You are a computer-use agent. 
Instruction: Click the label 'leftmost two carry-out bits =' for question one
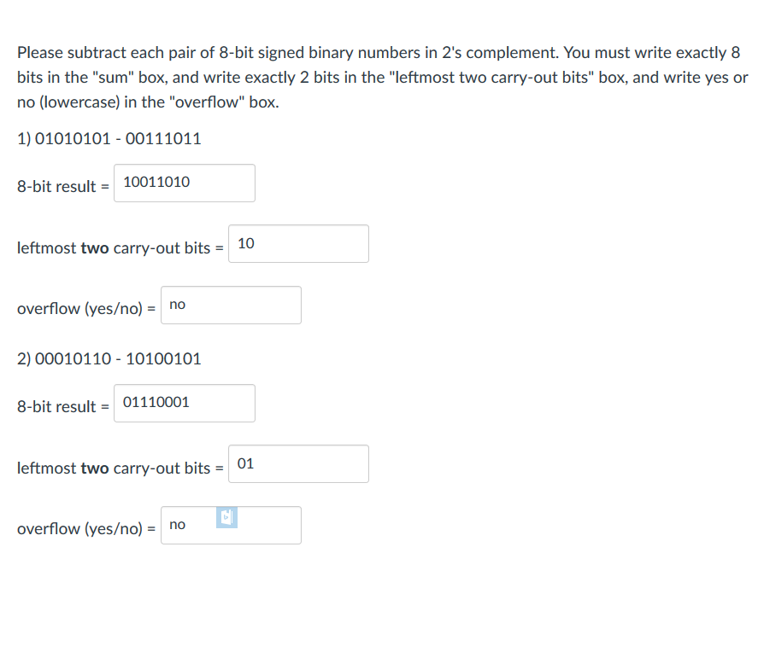(x=119, y=248)
